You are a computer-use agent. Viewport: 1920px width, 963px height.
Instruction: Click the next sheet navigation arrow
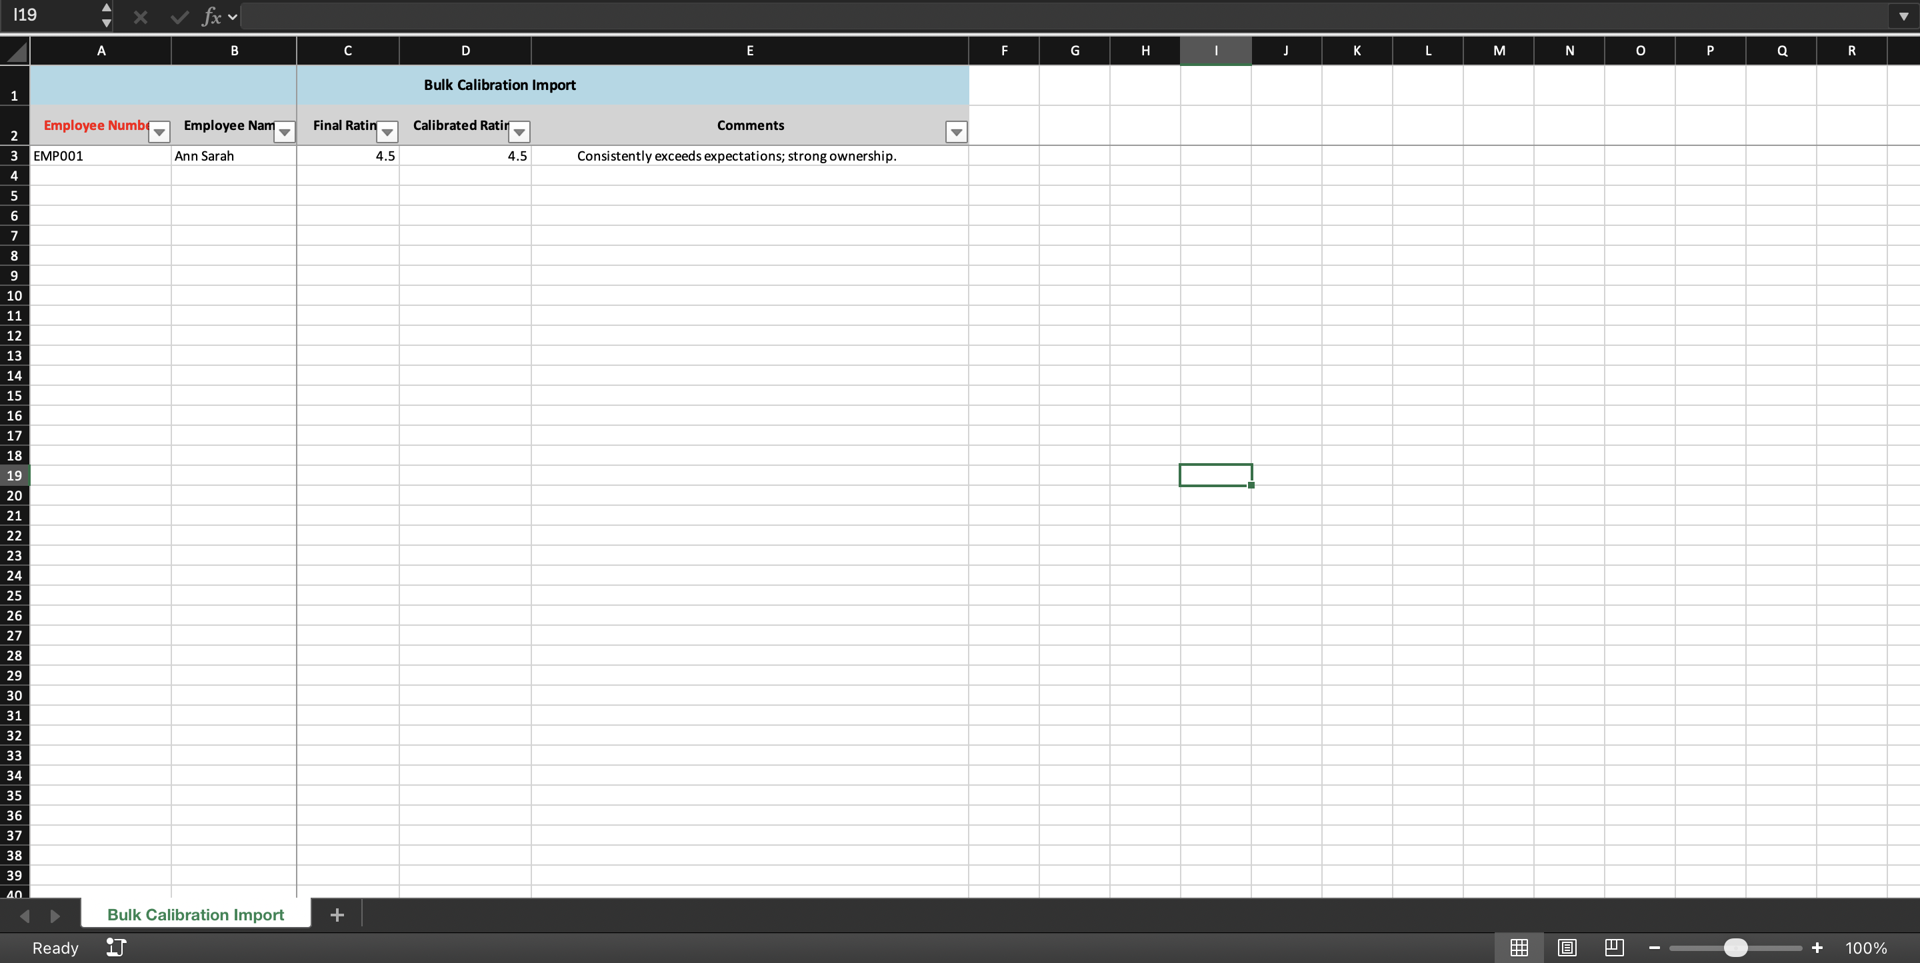click(x=55, y=915)
